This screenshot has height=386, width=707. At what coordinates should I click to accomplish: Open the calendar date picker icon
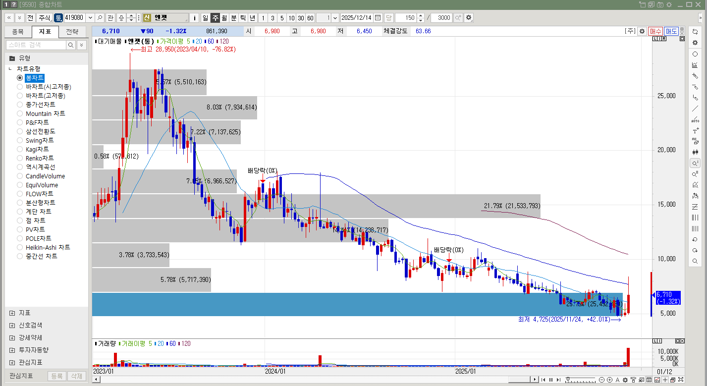point(378,18)
